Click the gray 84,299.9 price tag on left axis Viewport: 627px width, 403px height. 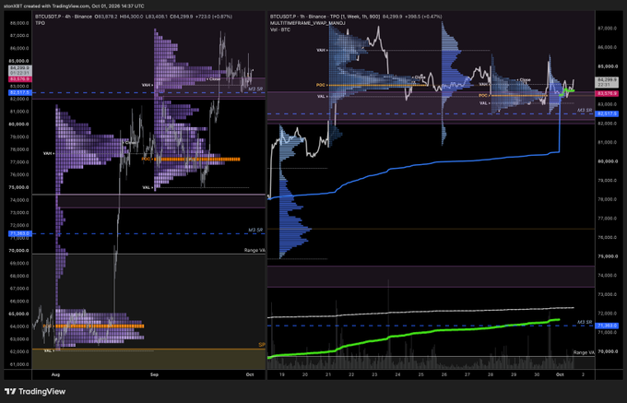coord(20,68)
